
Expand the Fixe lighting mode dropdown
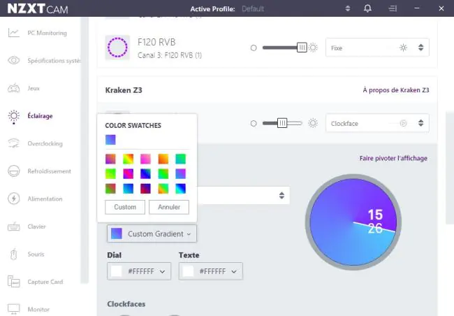click(377, 48)
